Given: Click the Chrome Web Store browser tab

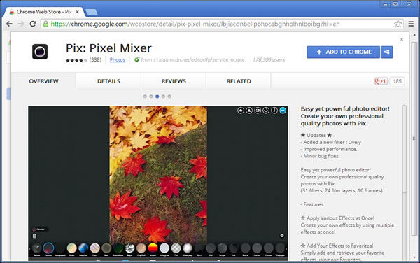Looking at the screenshot, I should coord(44,12).
